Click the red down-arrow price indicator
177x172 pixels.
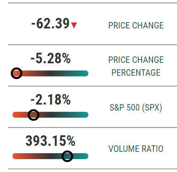tap(74, 25)
